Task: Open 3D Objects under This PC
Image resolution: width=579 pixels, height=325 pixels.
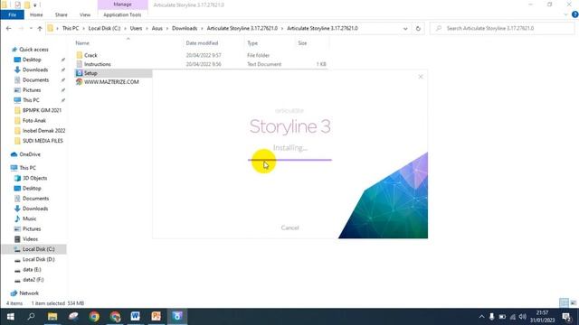Action: (34, 178)
